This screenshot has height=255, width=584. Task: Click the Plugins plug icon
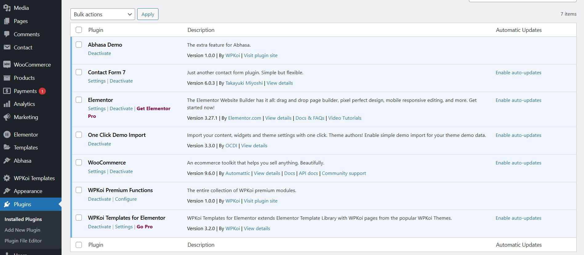(7, 204)
